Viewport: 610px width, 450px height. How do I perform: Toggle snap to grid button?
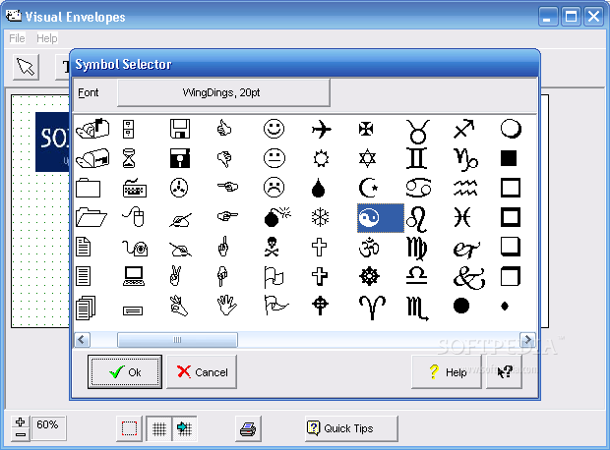(184, 428)
